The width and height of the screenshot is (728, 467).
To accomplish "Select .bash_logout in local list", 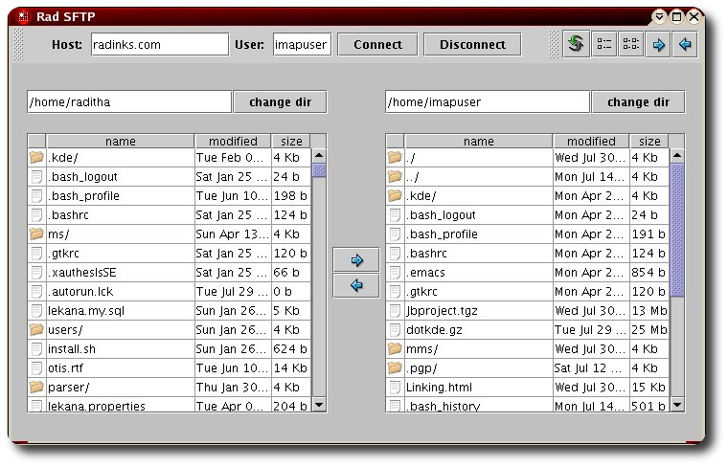I will (x=82, y=176).
